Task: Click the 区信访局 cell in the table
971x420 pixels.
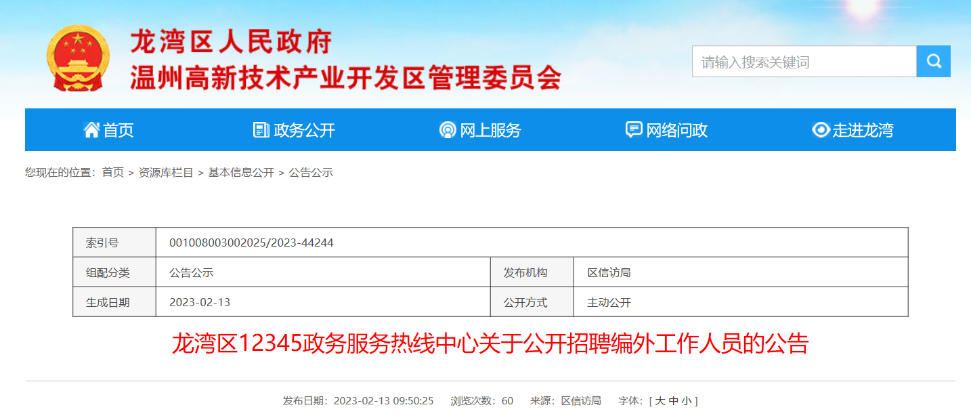Action: click(609, 272)
